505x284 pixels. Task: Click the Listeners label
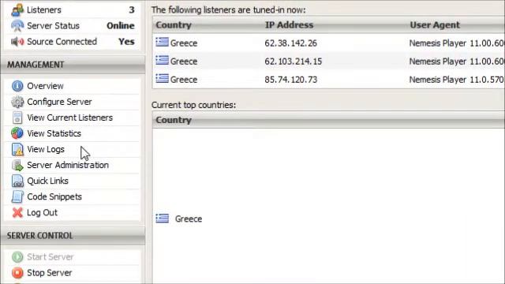[44, 10]
